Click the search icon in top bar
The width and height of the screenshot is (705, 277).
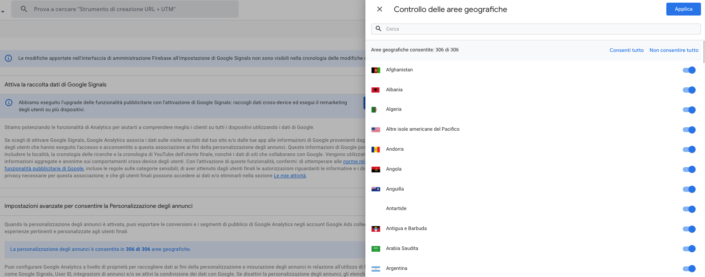[x=24, y=9]
